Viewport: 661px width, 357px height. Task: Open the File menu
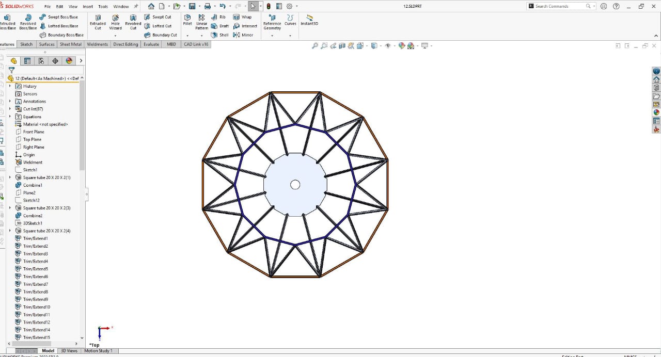click(48, 7)
